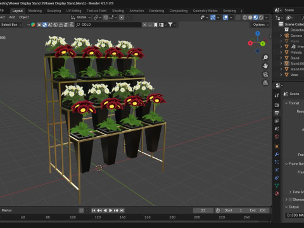Image resolution: width=304 pixels, height=228 pixels.
Task: Switch to solid viewport shading
Action: pos(250,18)
